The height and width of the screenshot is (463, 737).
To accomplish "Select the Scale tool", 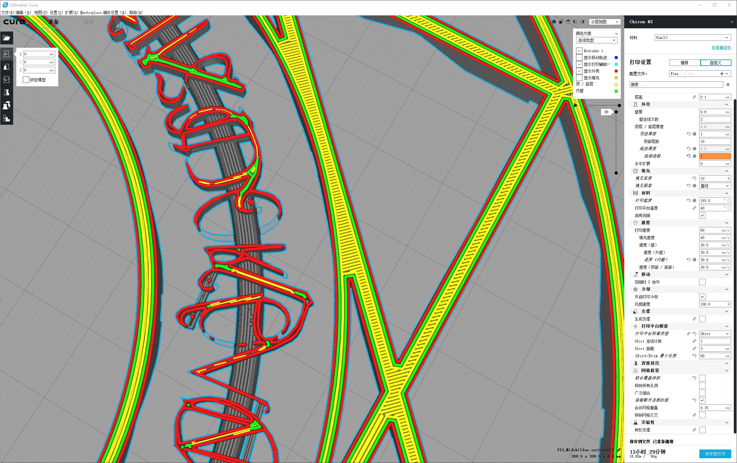I will click(7, 67).
